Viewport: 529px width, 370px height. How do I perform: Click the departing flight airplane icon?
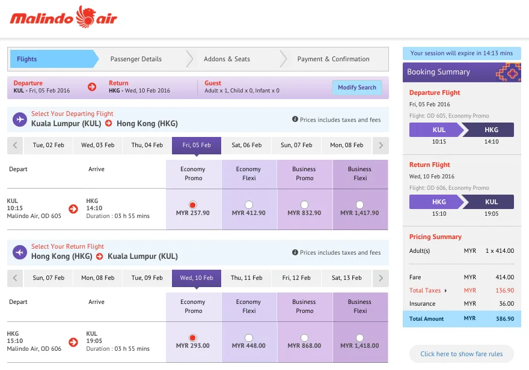20,120
